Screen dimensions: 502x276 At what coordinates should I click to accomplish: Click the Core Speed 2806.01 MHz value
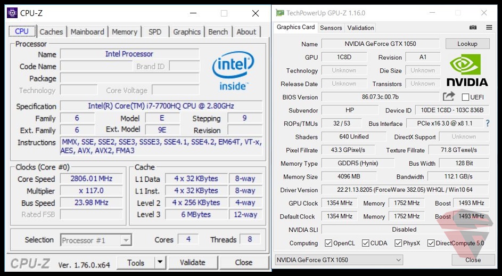(x=91, y=178)
